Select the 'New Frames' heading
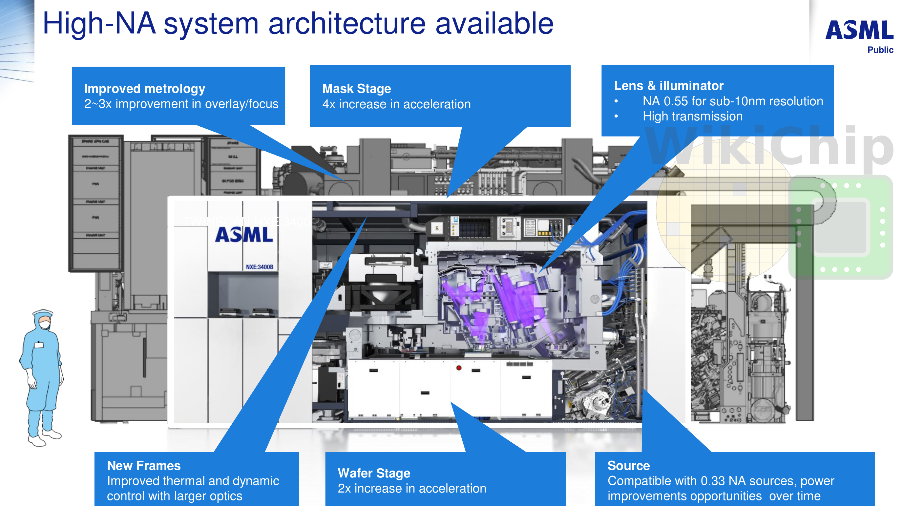The width and height of the screenshot is (902, 506). coord(144,465)
